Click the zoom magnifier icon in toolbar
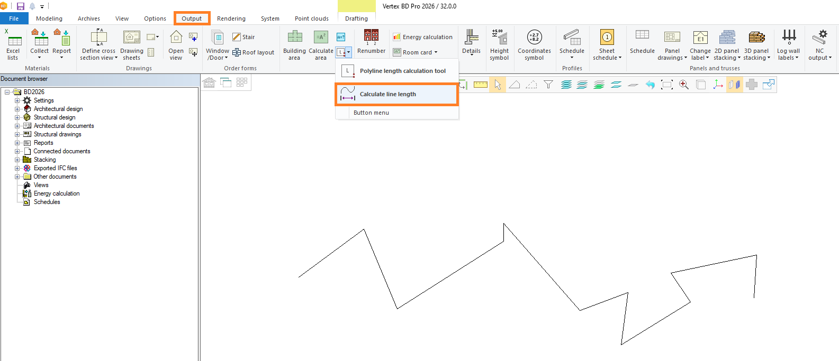 coord(684,85)
